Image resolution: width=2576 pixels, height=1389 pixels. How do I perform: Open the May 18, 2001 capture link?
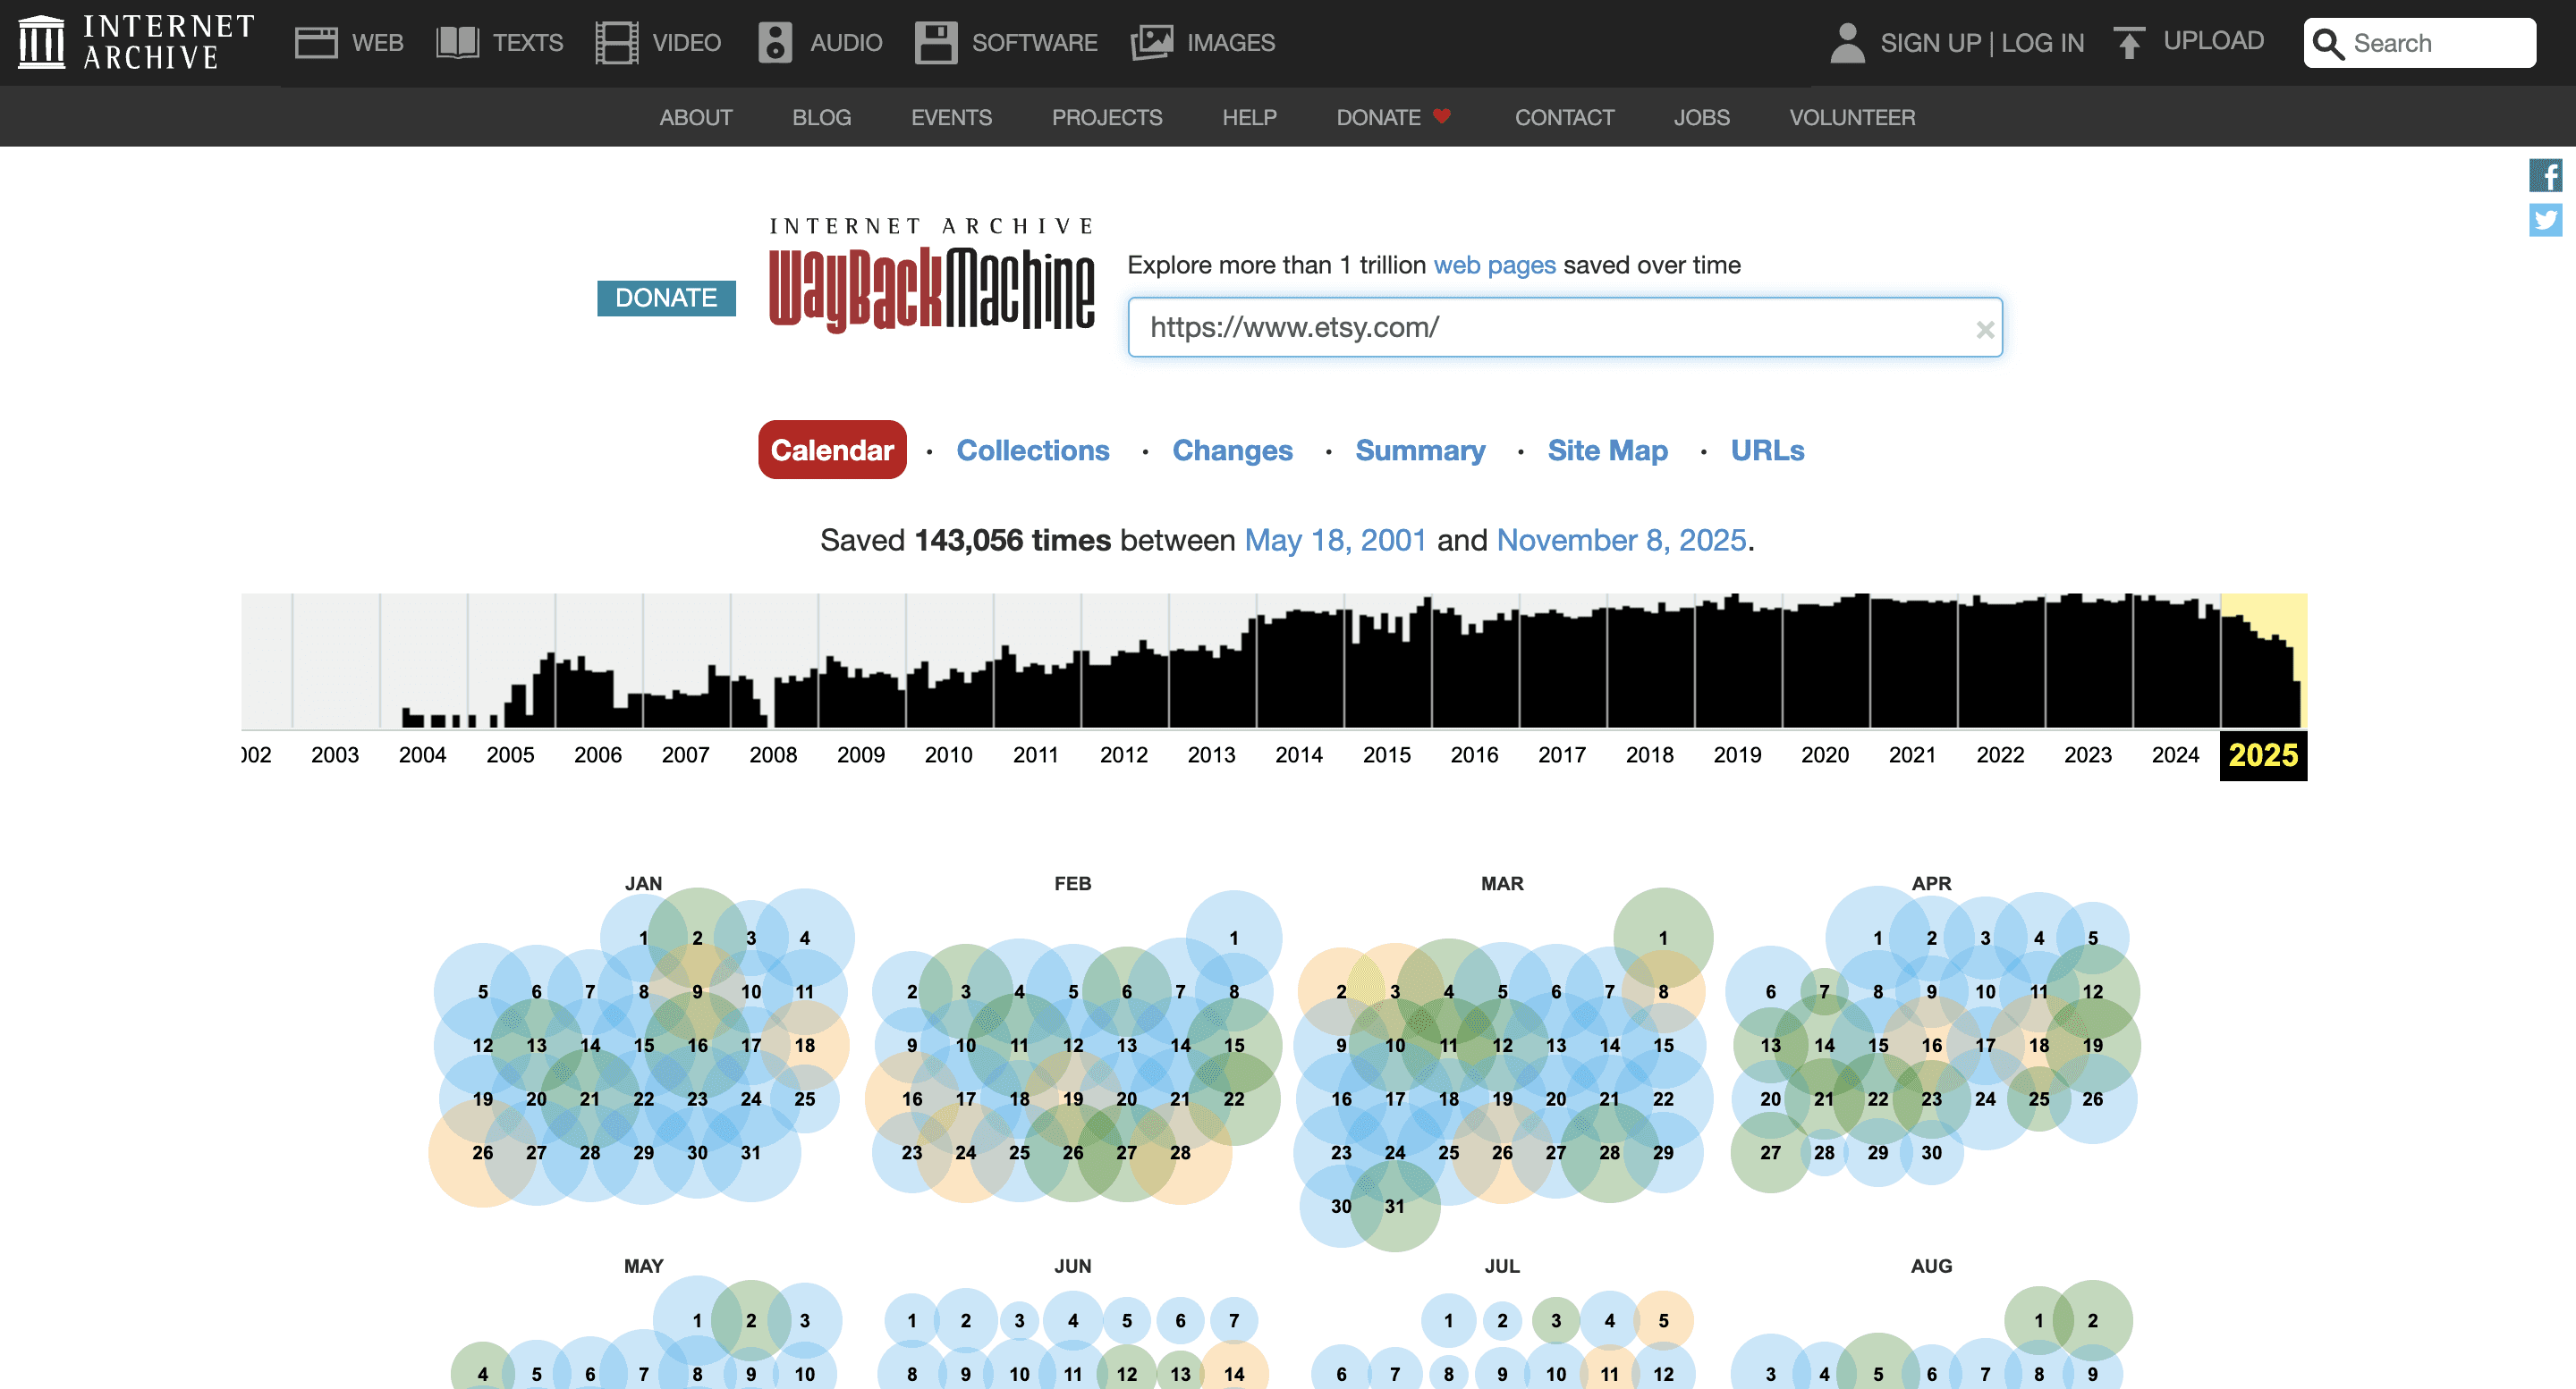point(1334,540)
